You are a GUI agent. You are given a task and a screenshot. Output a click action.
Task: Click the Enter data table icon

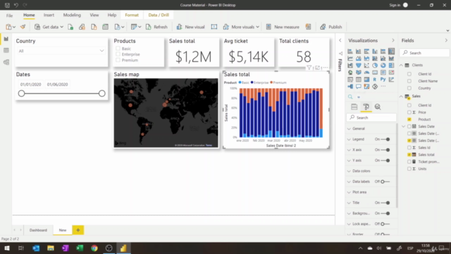click(x=105, y=27)
